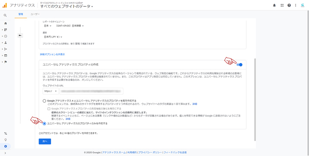Switch to the 管理 tab
The width and height of the screenshot is (309, 156).
(21, 14)
